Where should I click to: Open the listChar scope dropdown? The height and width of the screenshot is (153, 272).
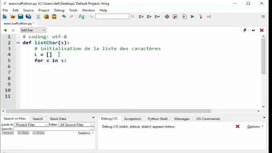(x=33, y=30)
